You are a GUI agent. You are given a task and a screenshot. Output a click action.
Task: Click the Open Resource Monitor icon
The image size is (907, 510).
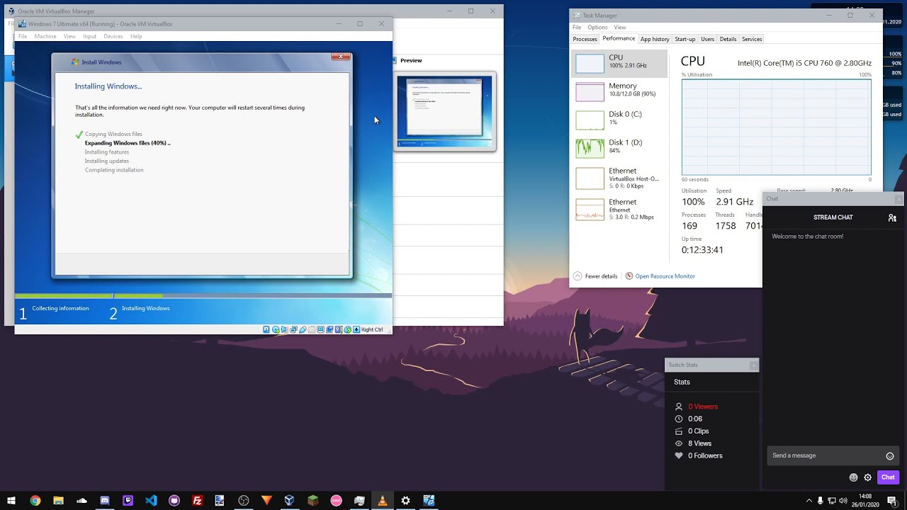pyautogui.click(x=629, y=276)
